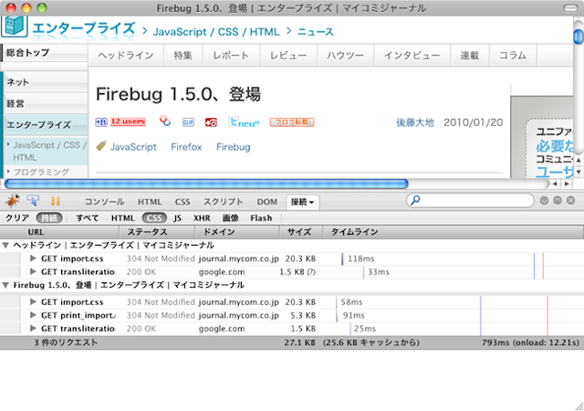Expand GET print_import request

(x=33, y=315)
